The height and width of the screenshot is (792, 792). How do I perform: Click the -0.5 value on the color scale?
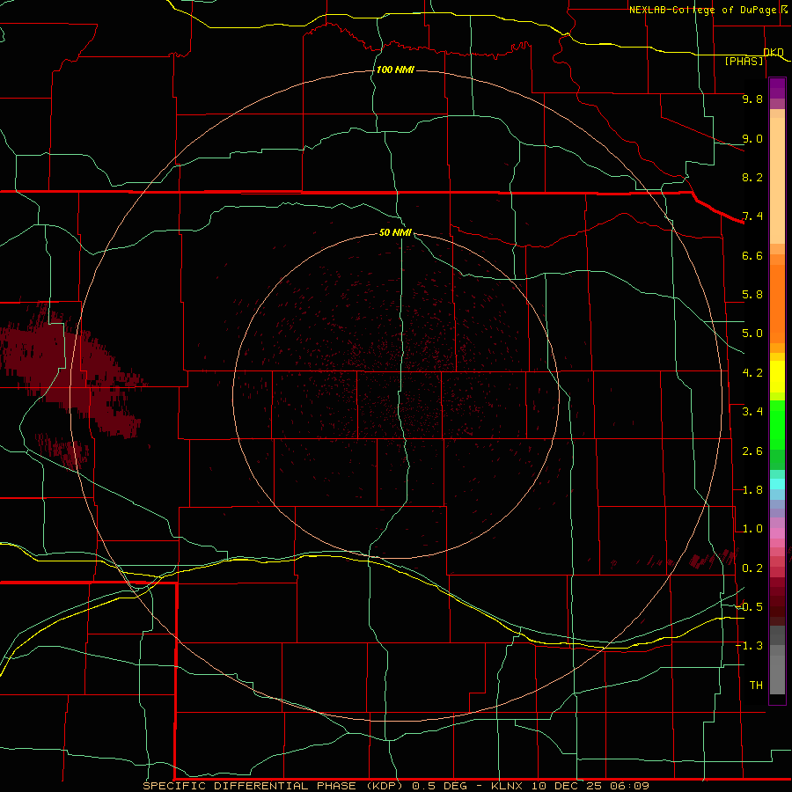point(750,607)
